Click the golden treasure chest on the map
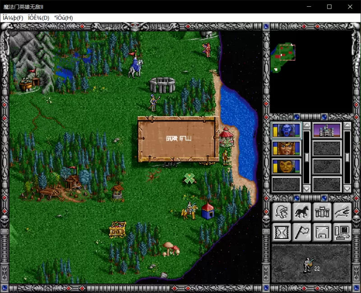The height and width of the screenshot is (293, 361). pos(118,229)
